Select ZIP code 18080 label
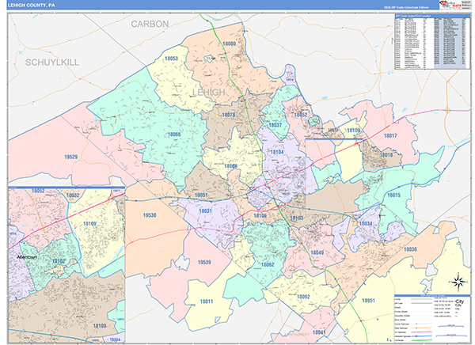Screen dimensions: 475x345 229,44
